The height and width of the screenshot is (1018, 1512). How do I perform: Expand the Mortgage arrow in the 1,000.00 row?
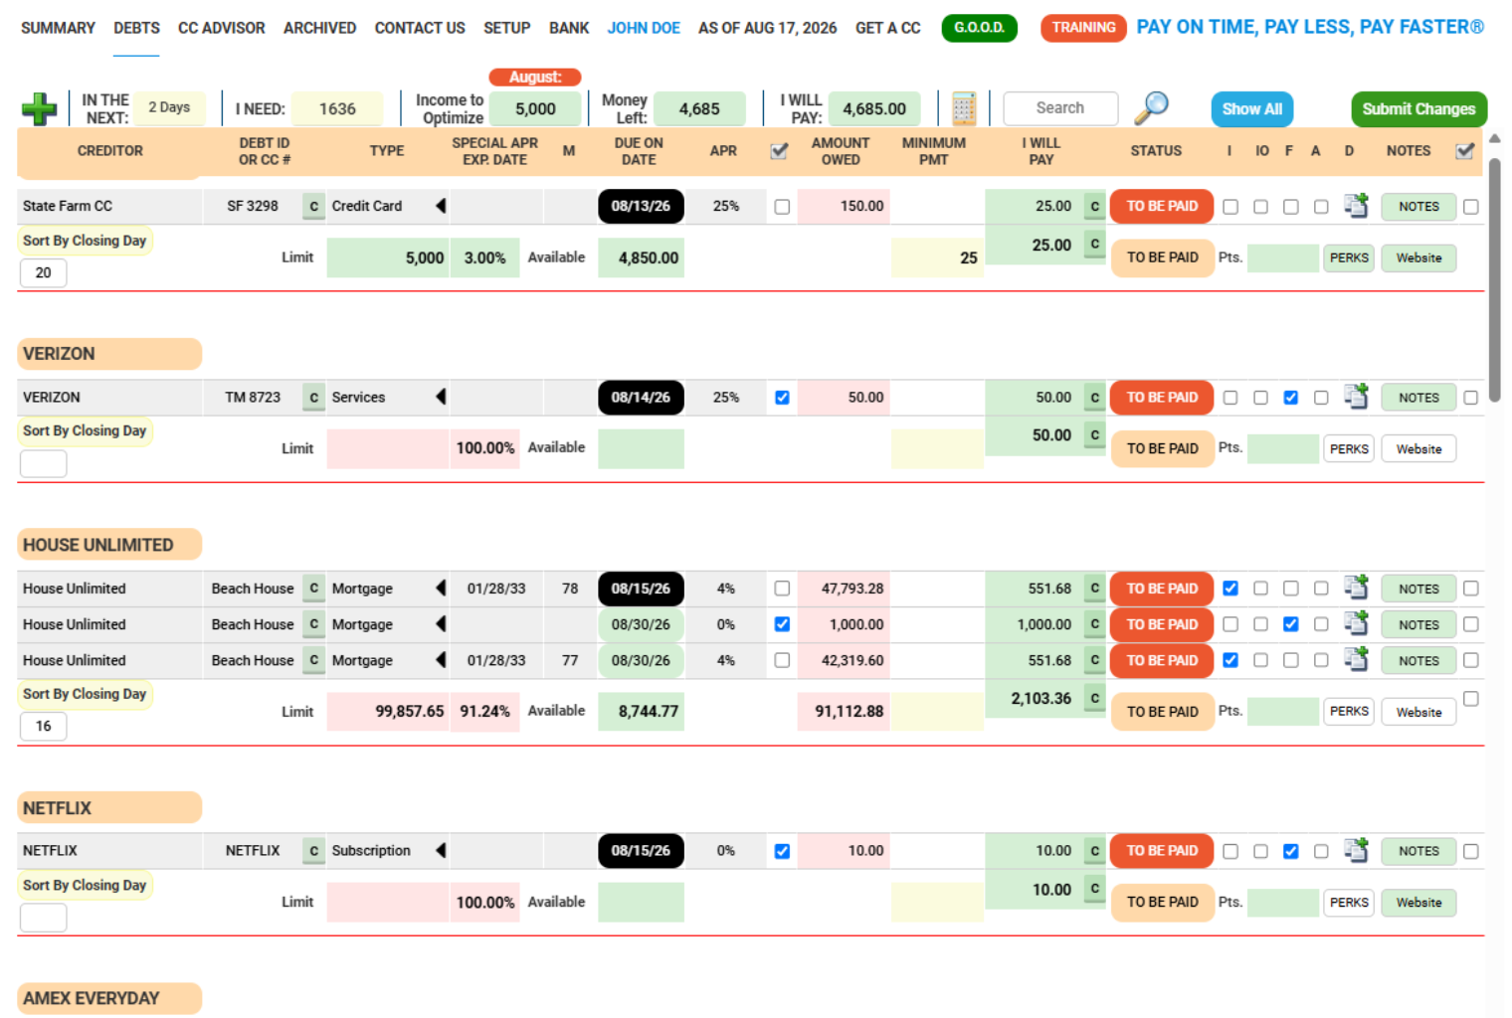[441, 623]
